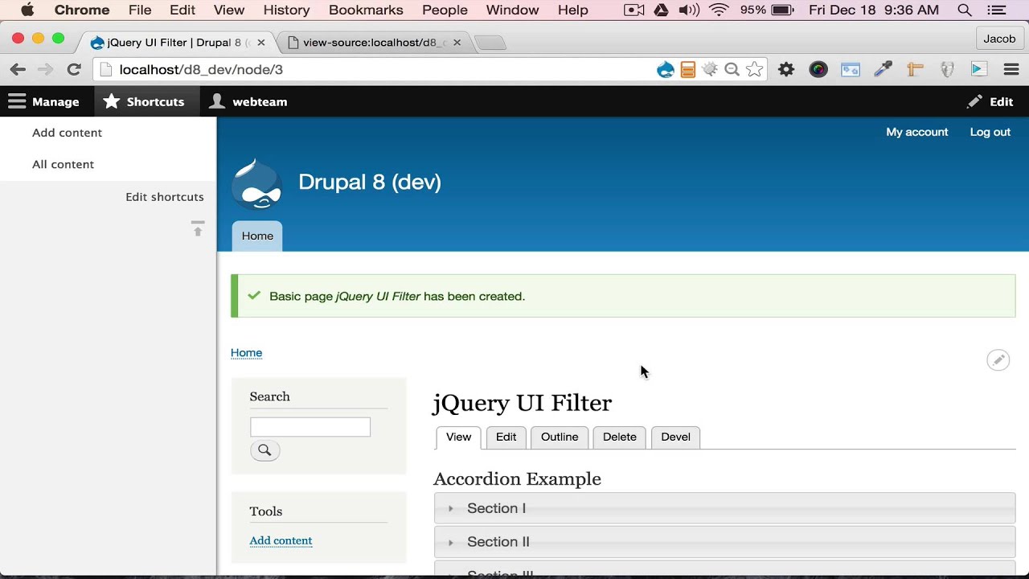Viewport: 1029px width, 579px height.
Task: Click the Wi-Fi status icon
Action: click(x=718, y=10)
